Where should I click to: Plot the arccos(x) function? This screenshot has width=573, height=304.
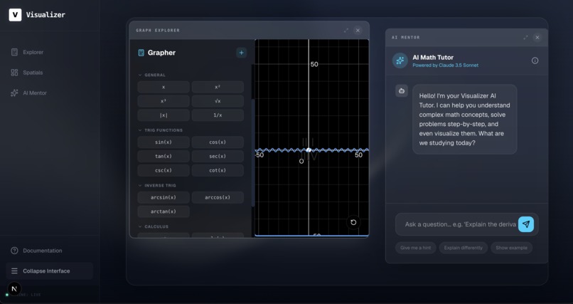coord(218,197)
